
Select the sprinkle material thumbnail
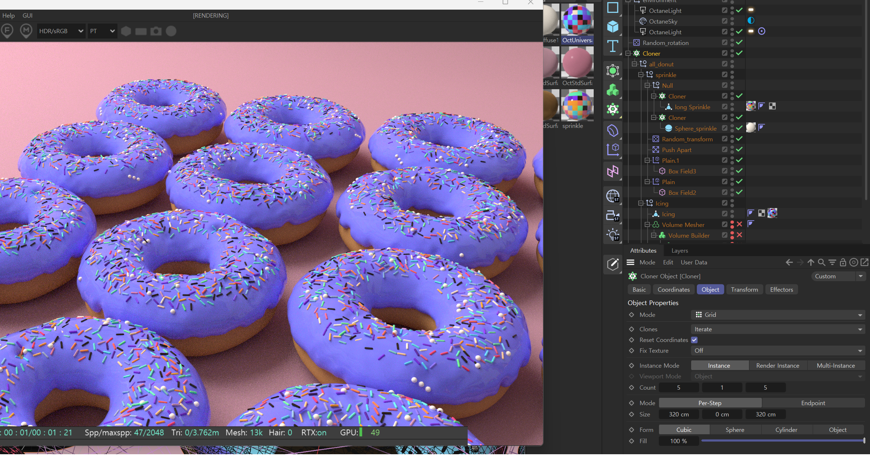click(577, 105)
